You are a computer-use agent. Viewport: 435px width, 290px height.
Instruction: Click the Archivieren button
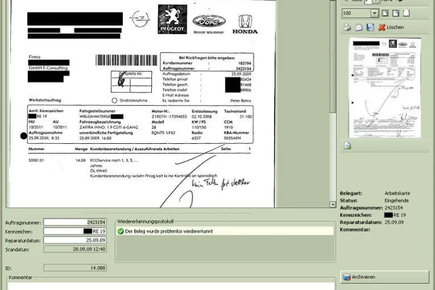point(385,277)
